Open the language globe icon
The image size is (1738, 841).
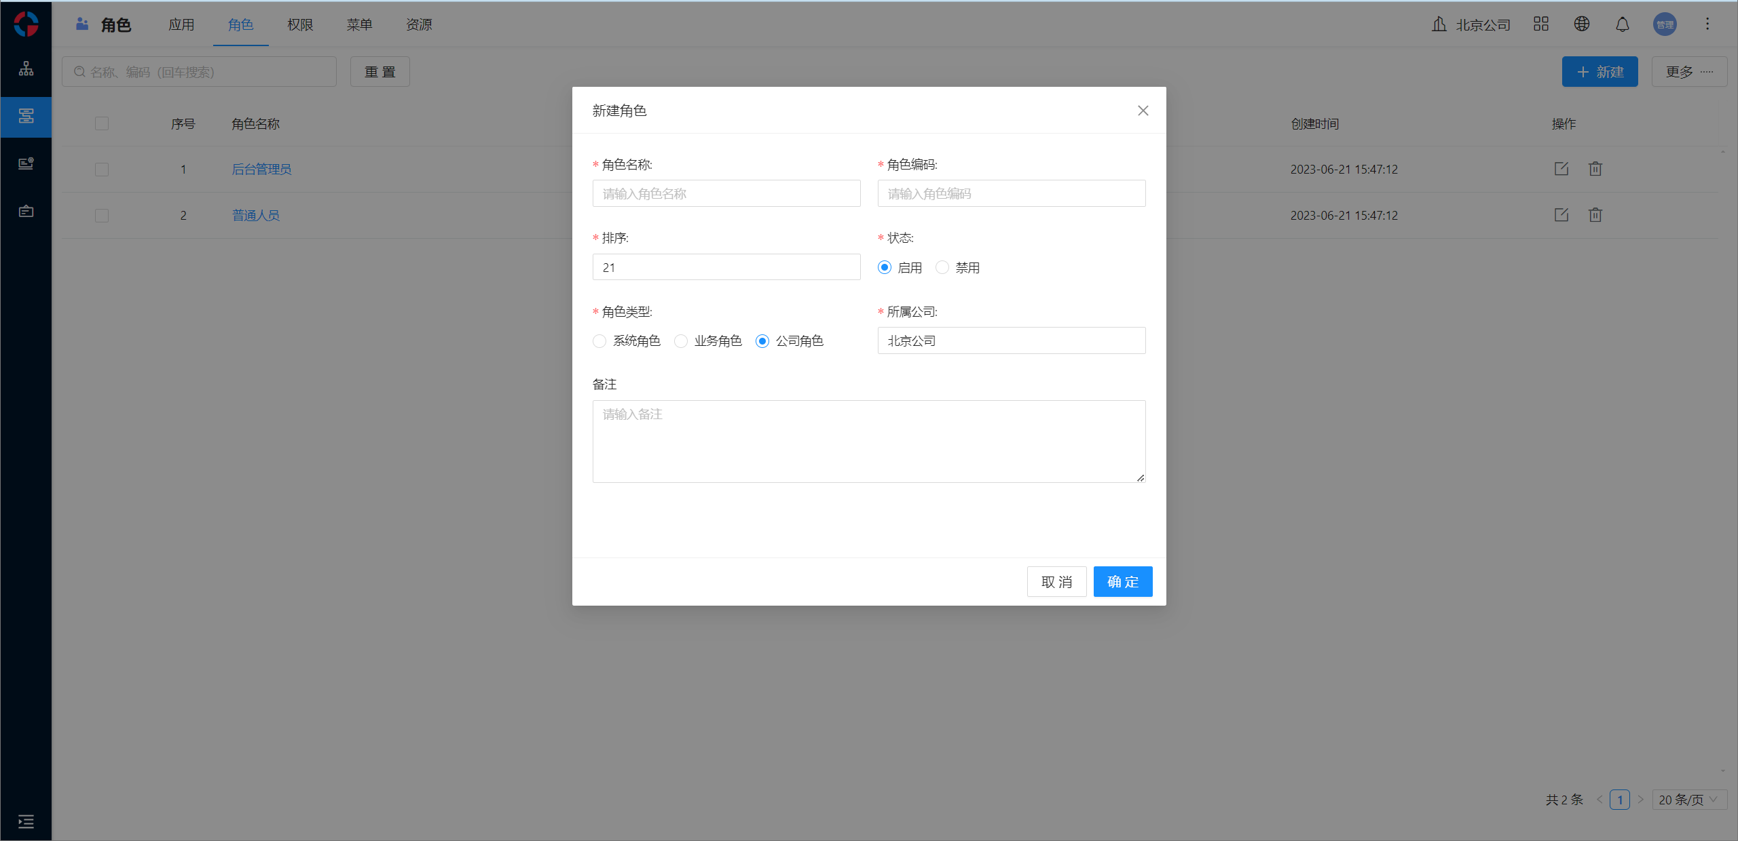click(x=1581, y=24)
